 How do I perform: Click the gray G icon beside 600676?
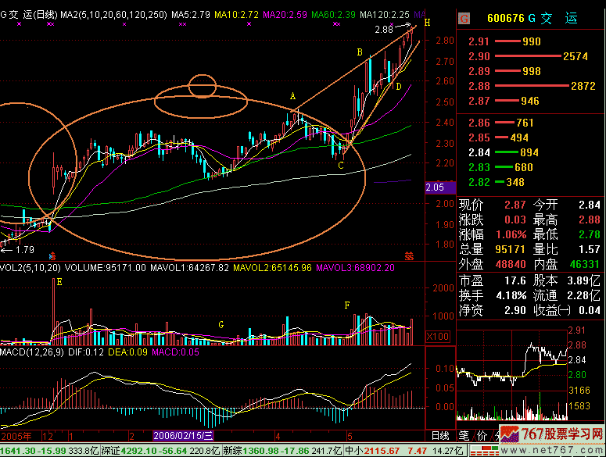(464, 18)
